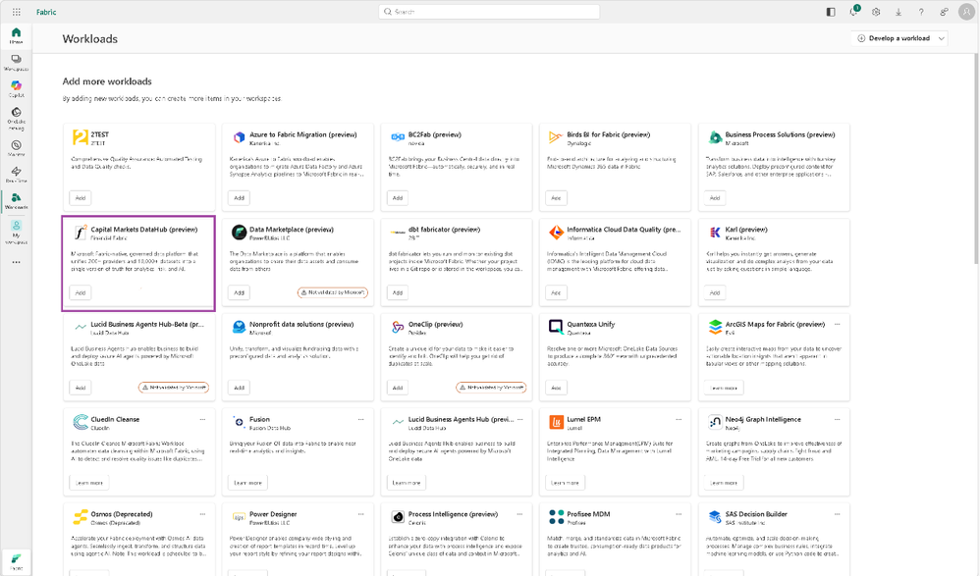Viewport: 980px width, 576px height.
Task: Open more options on Neo4j Graph Intelligence card
Action: pos(837,419)
